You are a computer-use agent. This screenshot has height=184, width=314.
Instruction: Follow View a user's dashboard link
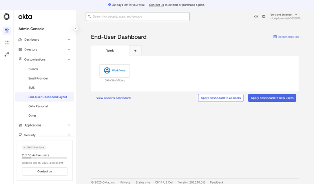pyautogui.click(x=113, y=98)
